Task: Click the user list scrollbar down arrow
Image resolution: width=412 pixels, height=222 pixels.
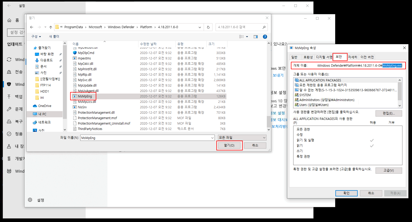Action: (400, 105)
